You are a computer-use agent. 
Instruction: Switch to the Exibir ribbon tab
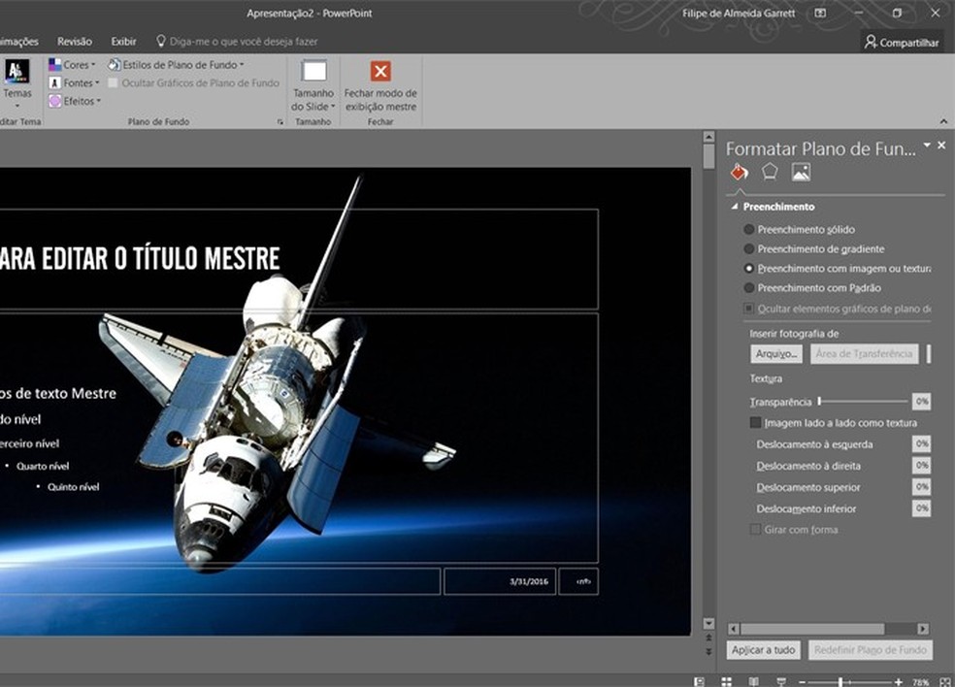[123, 42]
